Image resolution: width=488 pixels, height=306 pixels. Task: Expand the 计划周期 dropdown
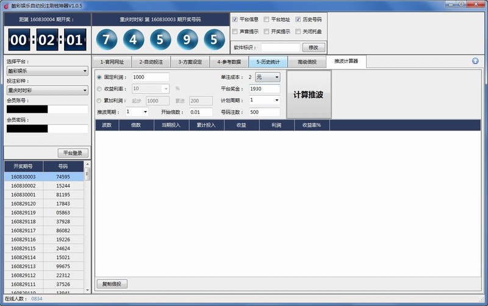(x=264, y=100)
